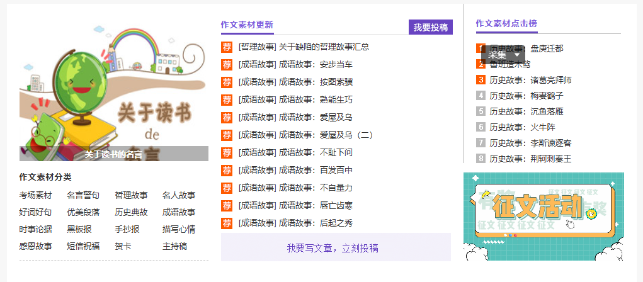643x282 pixels.
Task: Open the 描写心情 category
Action: point(179,230)
